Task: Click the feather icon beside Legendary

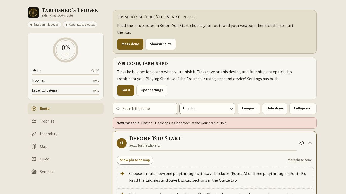Action: tap(34, 134)
